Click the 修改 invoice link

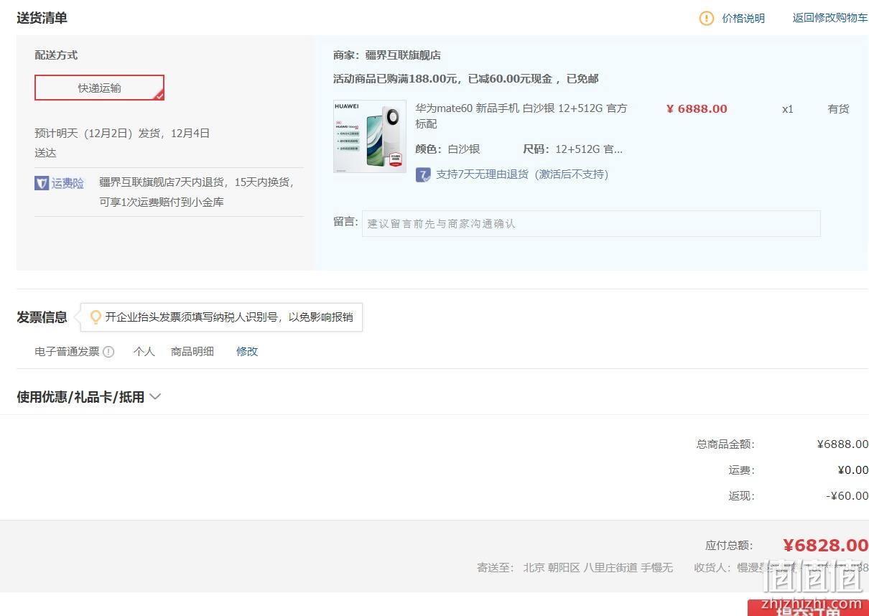(x=247, y=352)
